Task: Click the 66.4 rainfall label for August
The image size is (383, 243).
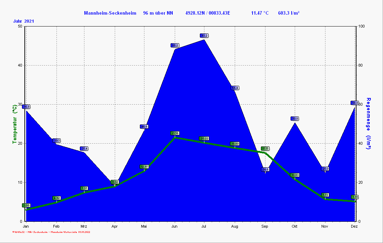Action: click(235, 88)
